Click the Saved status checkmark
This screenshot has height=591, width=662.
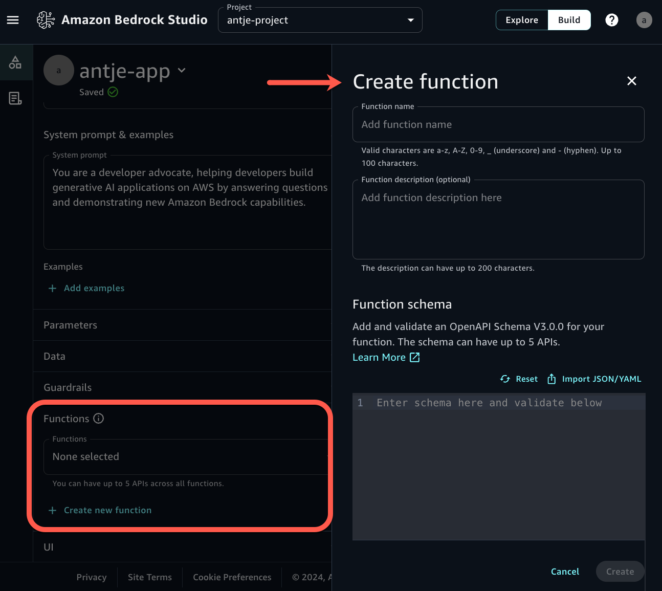[x=113, y=92]
